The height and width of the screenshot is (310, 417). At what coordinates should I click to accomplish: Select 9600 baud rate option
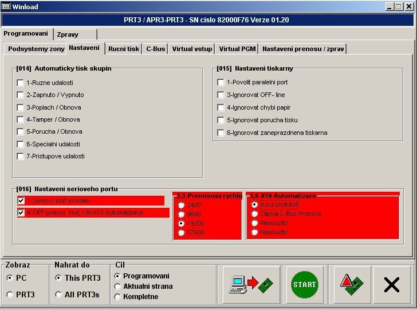182,214
